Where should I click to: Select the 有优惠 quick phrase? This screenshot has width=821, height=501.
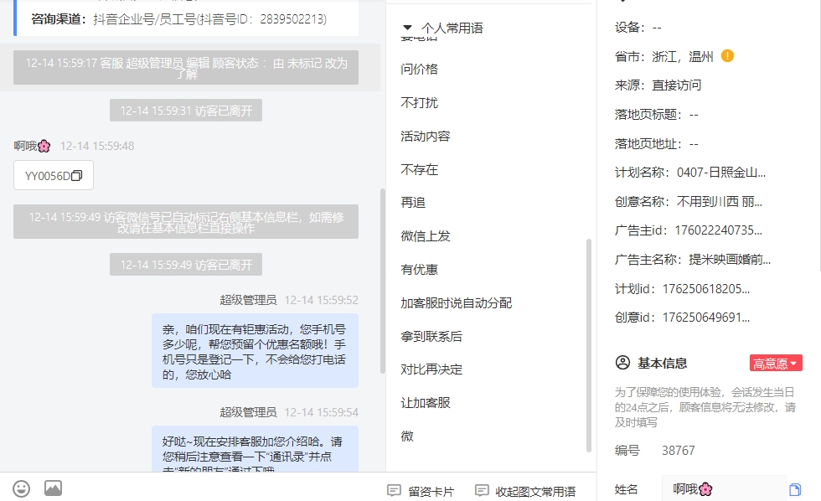pyautogui.click(x=420, y=270)
